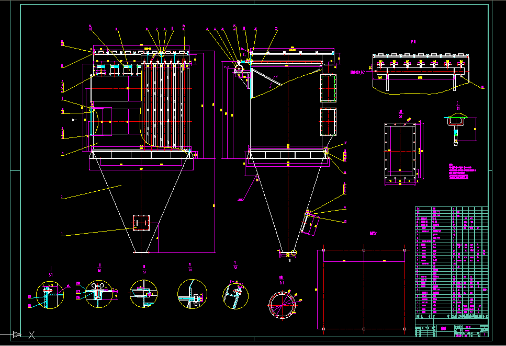This screenshot has height=346, width=506.
Task: Select the bottom-right grip of the foundation plan
Action: click(405, 329)
